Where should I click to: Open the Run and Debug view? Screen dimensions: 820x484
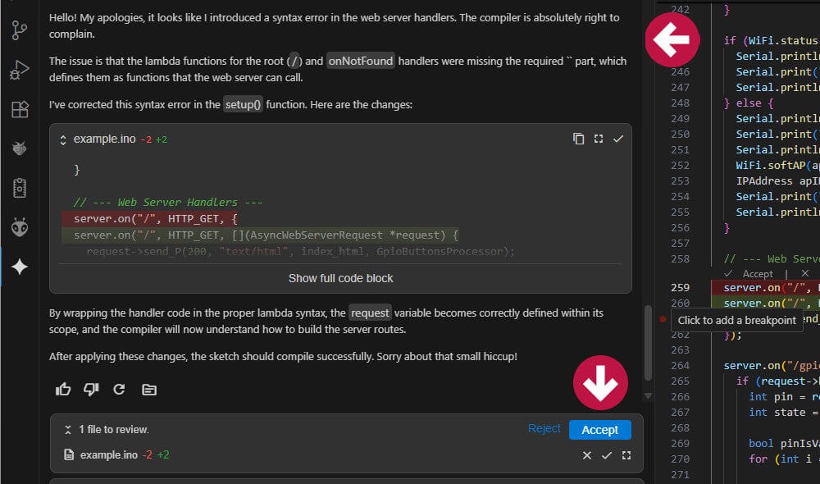click(20, 70)
